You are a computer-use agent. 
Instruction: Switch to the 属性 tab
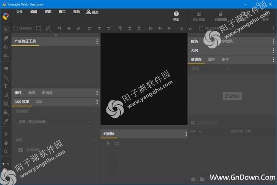click(x=211, y=59)
